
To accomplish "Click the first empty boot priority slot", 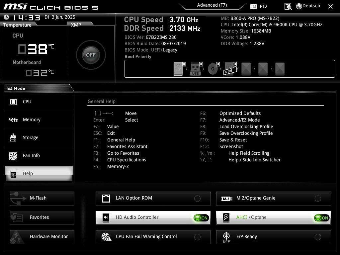I will coord(246,69).
